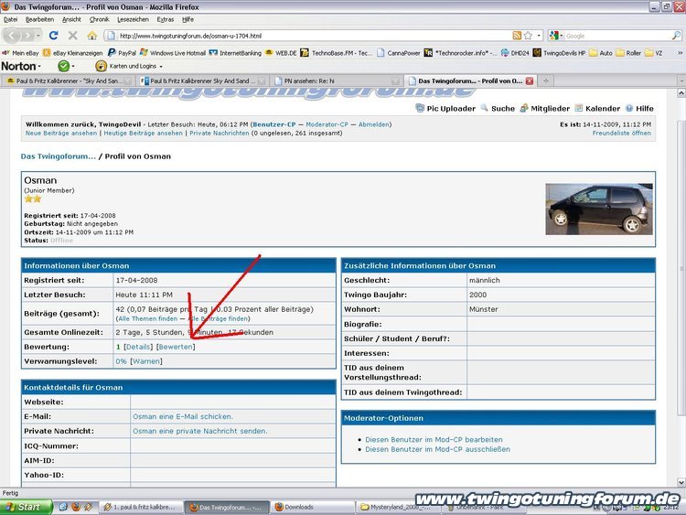Bookmark the page with the star icon

point(530,36)
